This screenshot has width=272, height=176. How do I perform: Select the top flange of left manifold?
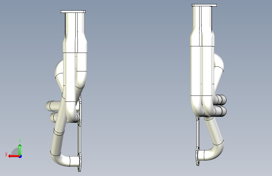pyautogui.click(x=73, y=12)
